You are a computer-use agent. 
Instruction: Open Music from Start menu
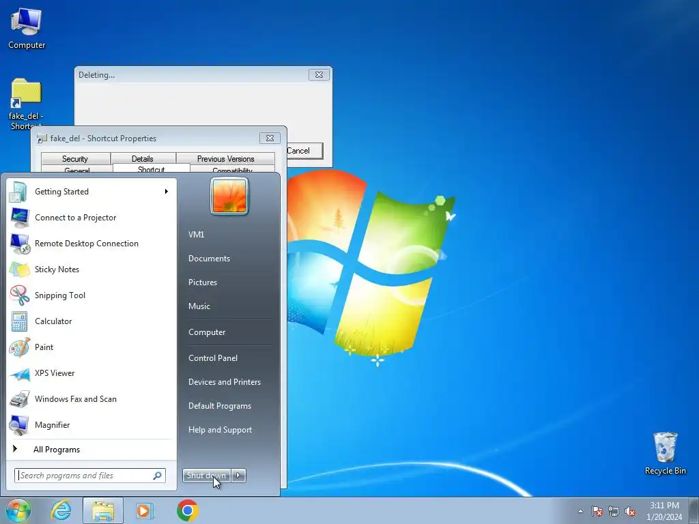click(x=199, y=306)
